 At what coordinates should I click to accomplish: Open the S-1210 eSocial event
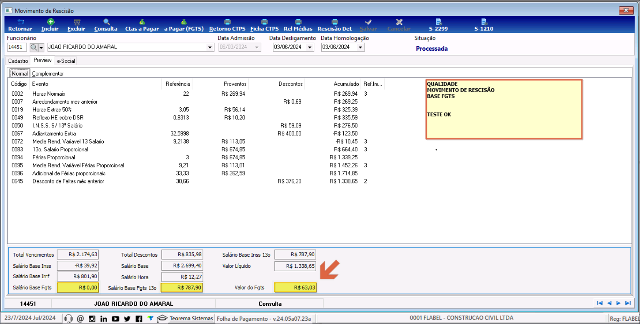[x=484, y=25]
